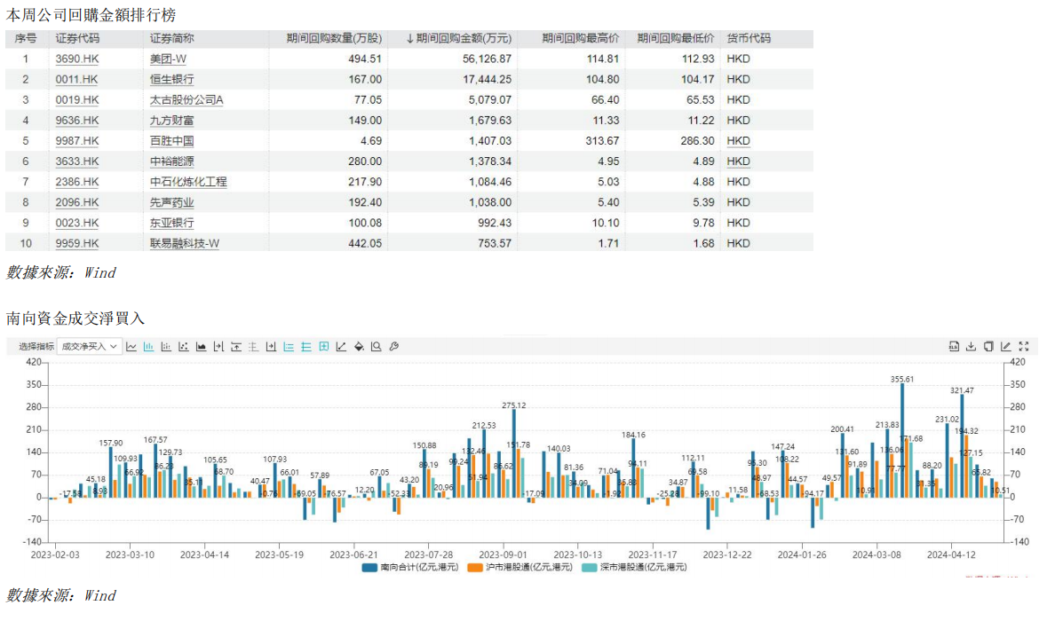This screenshot has width=1047, height=621.
Task: Toggle the chart legend list icon
Action: click(289, 347)
